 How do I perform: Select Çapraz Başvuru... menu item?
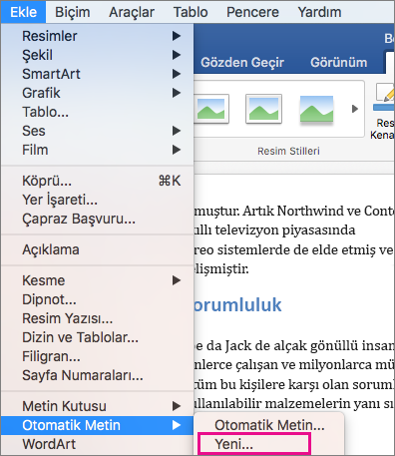(97, 219)
